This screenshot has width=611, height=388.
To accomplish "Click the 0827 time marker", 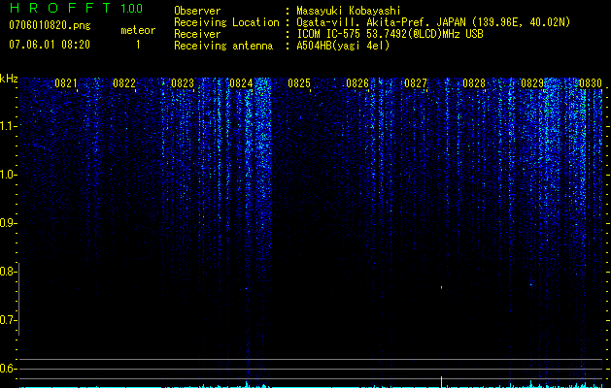I will (x=416, y=83).
